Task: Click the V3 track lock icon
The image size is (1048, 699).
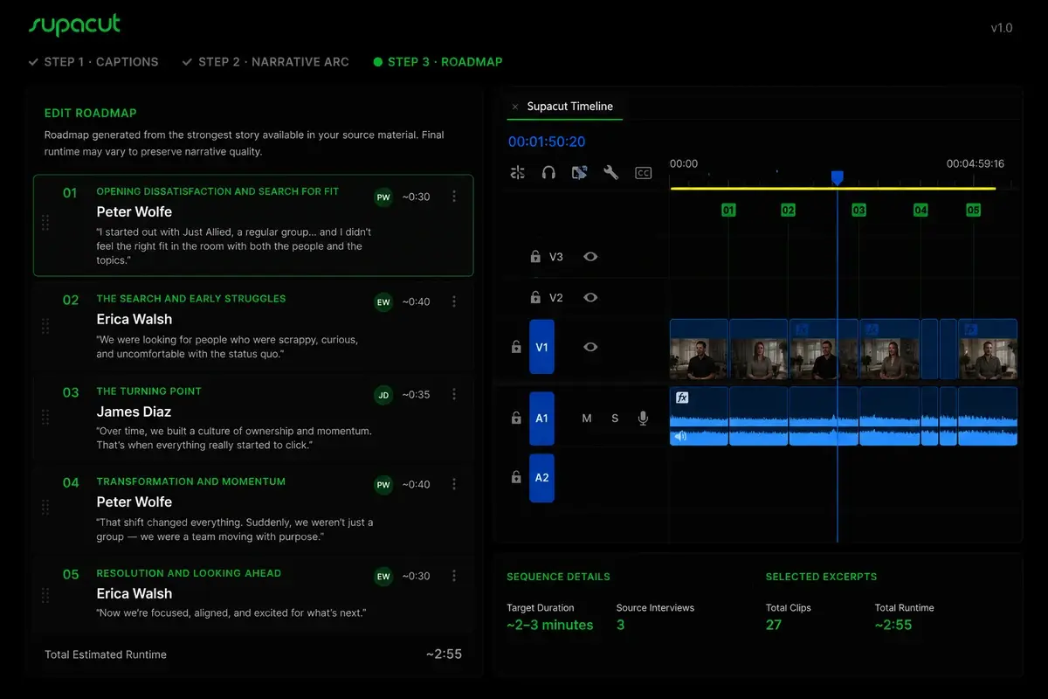Action: coord(535,257)
